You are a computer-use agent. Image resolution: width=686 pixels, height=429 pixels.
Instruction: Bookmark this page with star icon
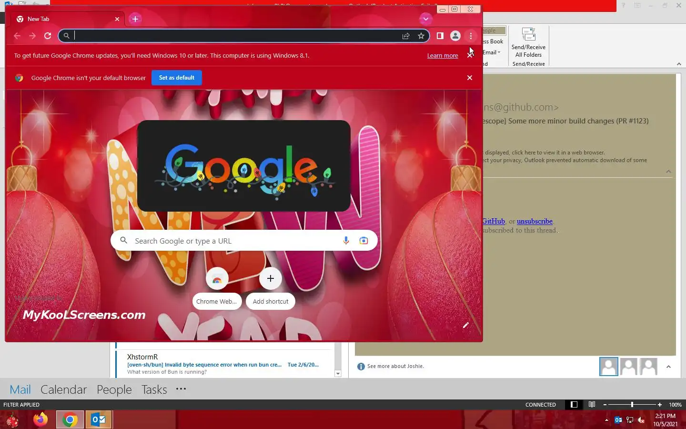tap(421, 36)
